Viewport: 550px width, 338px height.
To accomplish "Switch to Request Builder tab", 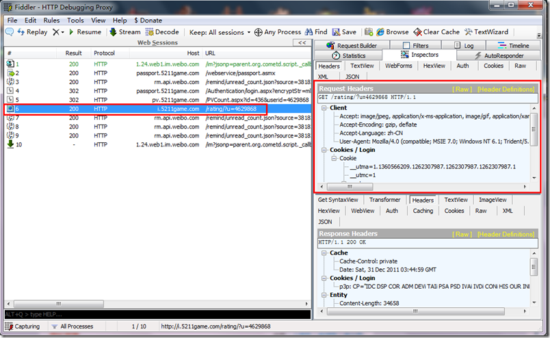I will point(352,46).
